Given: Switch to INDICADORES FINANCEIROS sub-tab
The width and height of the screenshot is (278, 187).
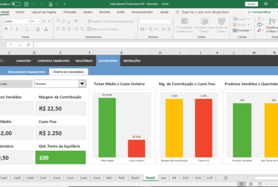Looking at the screenshot, I should point(26,72).
